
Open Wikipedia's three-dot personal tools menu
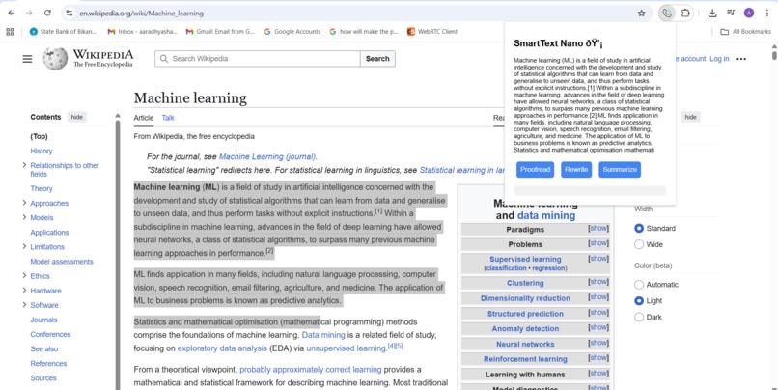click(x=741, y=59)
